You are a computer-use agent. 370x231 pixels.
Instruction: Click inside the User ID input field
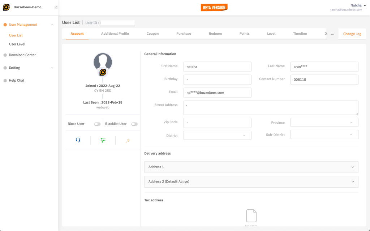point(117,22)
